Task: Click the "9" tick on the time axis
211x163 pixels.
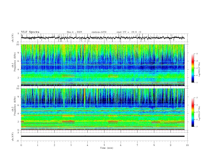Action: pyautogui.click(x=171, y=145)
